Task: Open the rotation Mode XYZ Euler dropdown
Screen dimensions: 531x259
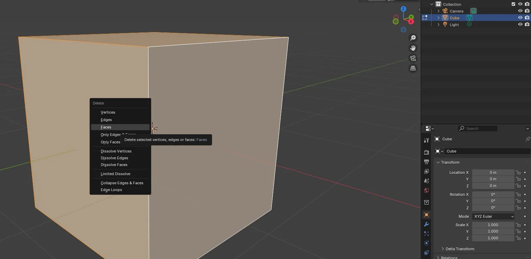Action: pyautogui.click(x=493, y=216)
